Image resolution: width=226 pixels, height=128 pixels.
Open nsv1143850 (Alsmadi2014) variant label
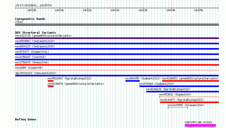pyautogui.click(x=186, y=105)
